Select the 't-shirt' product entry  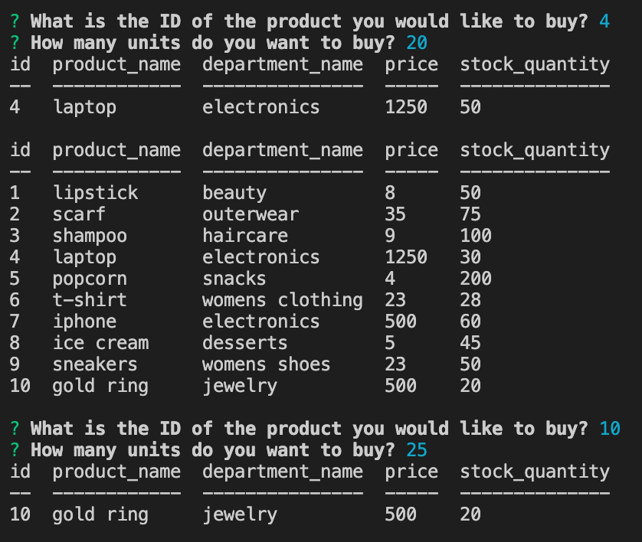coord(90,300)
